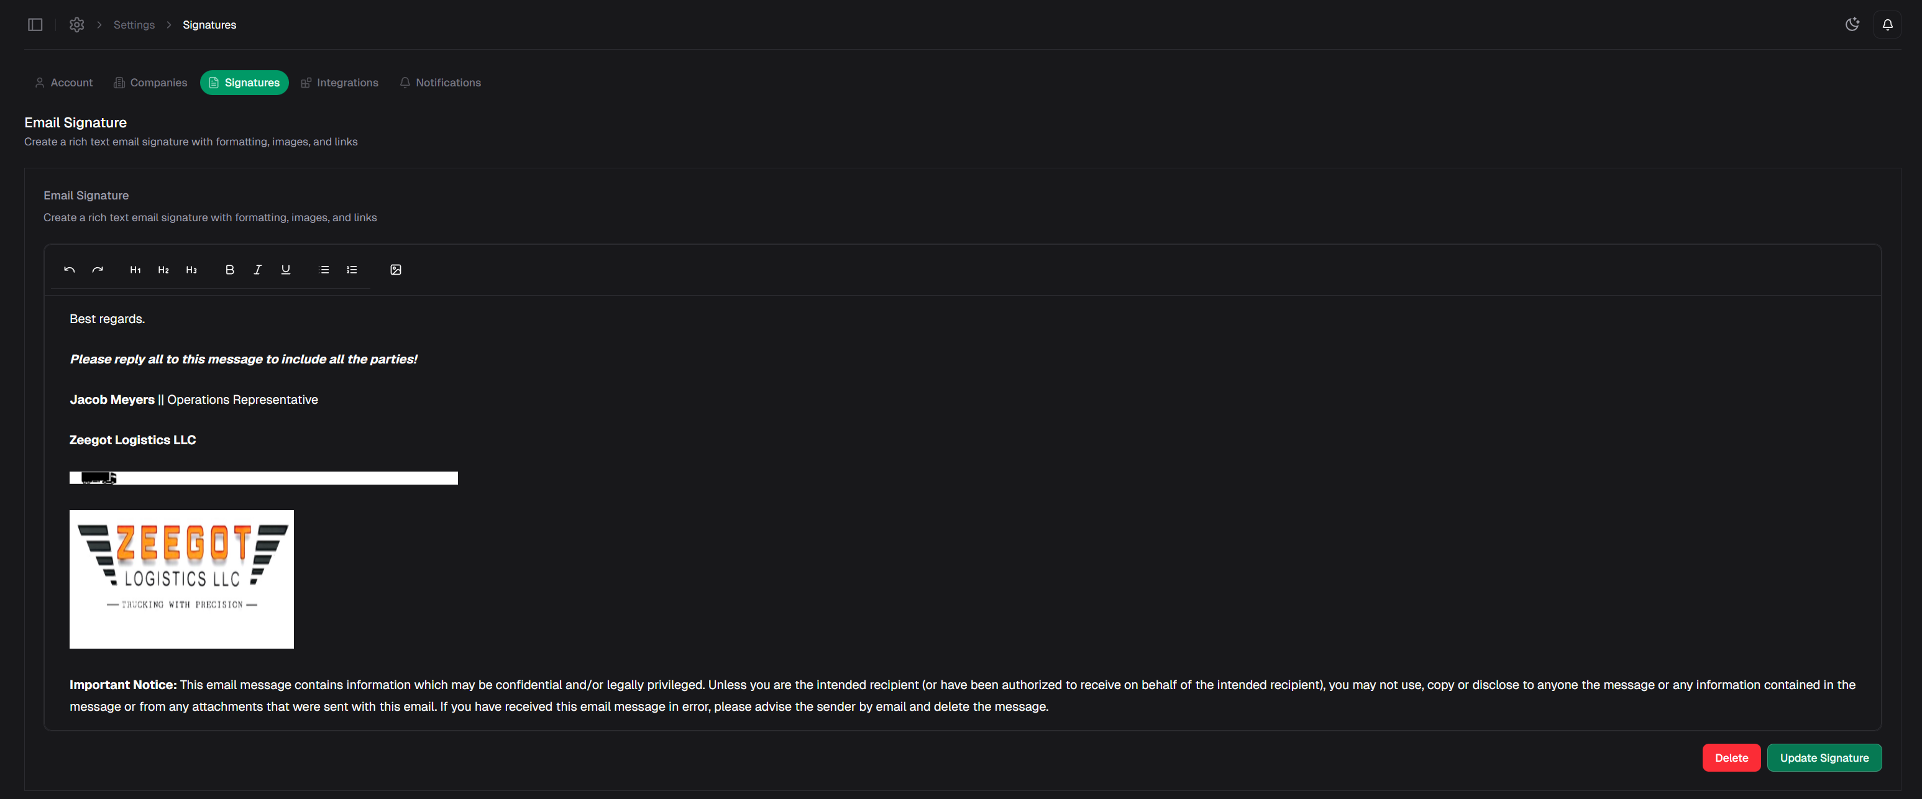Switch the dark mode theme icon
This screenshot has width=1922, height=799.
(1852, 25)
